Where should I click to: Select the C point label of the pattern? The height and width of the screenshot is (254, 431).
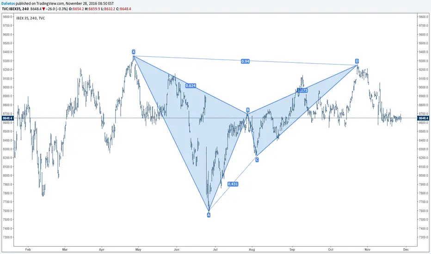pos(257,160)
